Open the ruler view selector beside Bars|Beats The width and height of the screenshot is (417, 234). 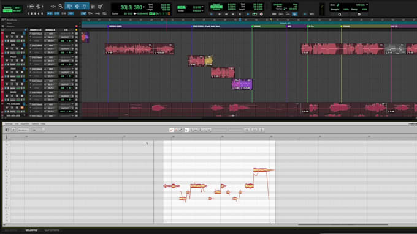(x=2, y=20)
